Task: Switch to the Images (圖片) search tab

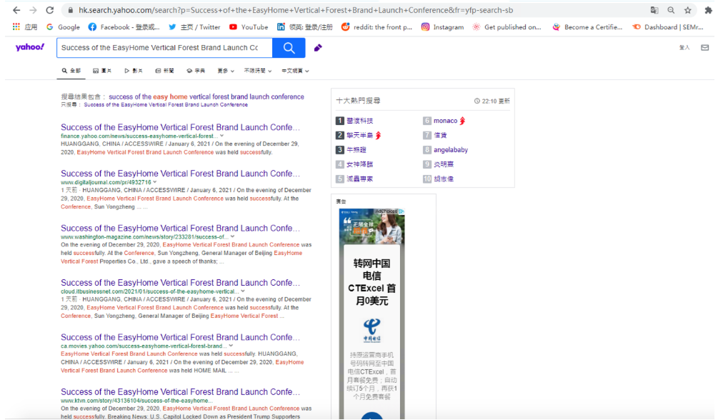Action: click(x=102, y=71)
